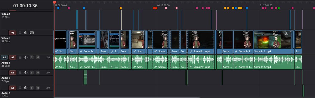Toggle auto track selector on Audio 2
This screenshot has width=315, height=98.
pos(26,72)
